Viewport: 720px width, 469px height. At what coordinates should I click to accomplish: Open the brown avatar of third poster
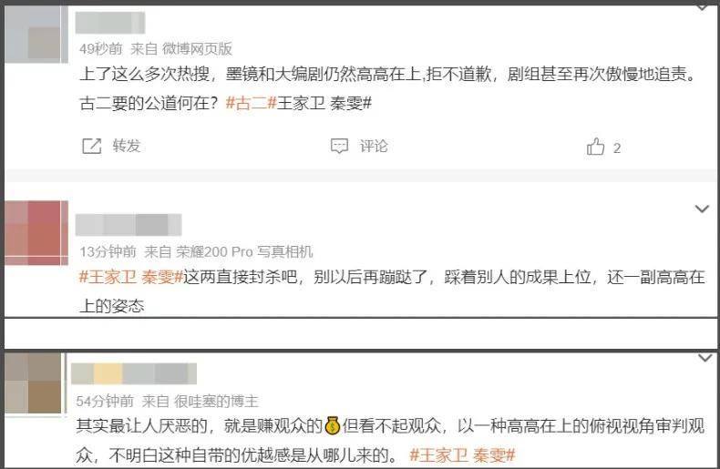[33, 382]
